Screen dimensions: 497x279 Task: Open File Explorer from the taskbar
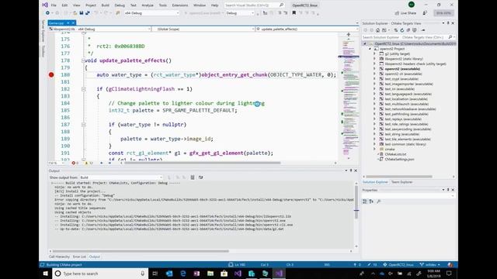pos(210,274)
